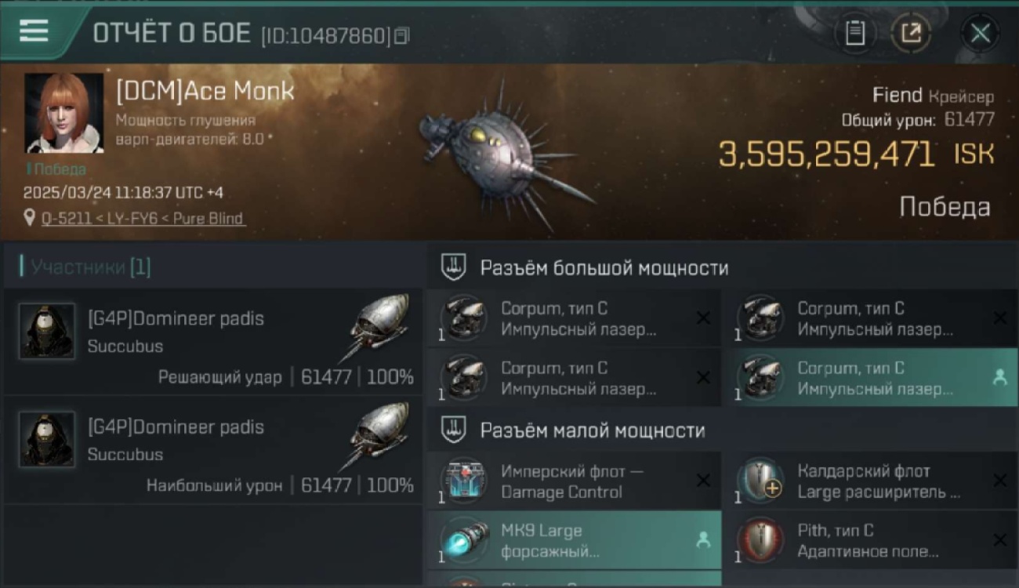Click the high-slot section shield icon

[454, 268]
